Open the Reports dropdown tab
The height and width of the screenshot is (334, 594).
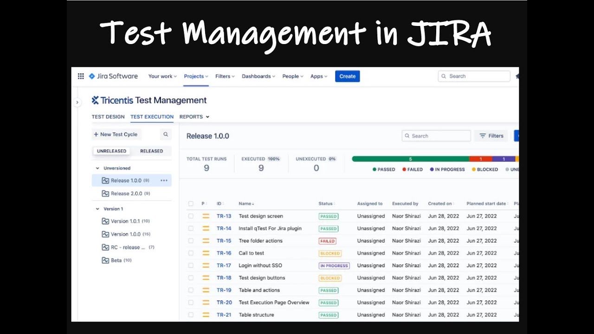(194, 117)
